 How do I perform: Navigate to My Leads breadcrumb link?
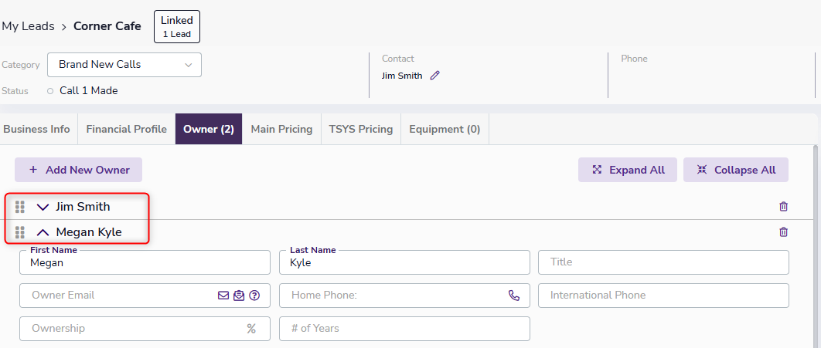(x=28, y=26)
